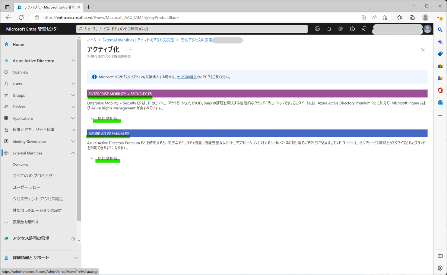Click the read aloud icon in address bar

(374, 17)
